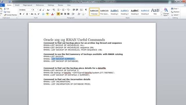Open the underline style dropdown arrow

[29, 14]
